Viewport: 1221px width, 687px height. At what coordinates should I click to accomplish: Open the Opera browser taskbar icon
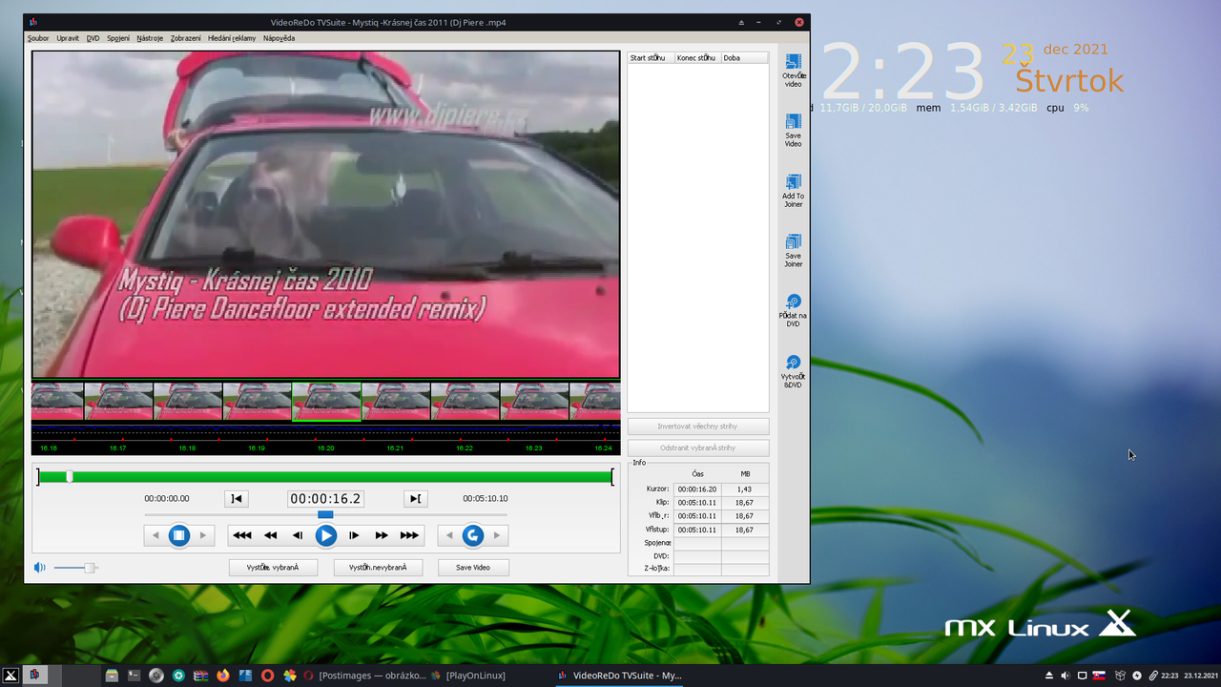(267, 676)
